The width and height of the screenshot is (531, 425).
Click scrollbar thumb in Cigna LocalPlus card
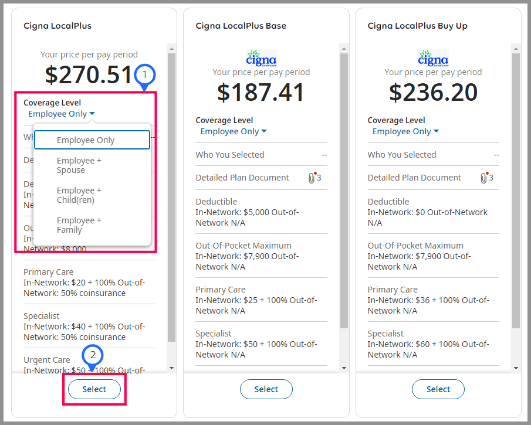pyautogui.click(x=171, y=198)
